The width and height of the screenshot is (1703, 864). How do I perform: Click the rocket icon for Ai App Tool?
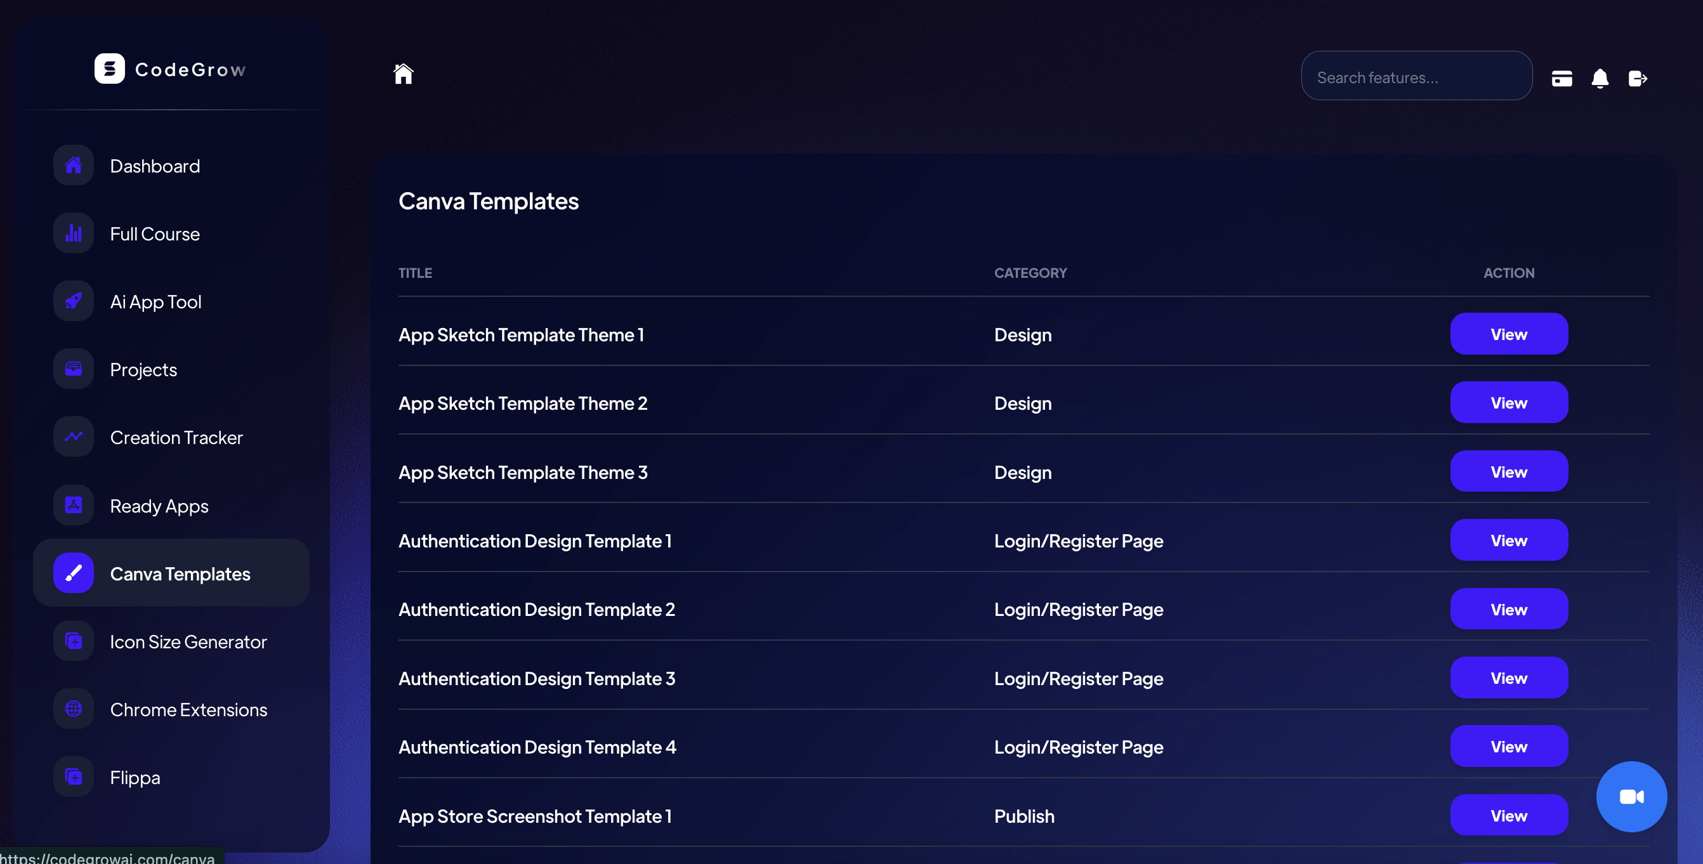(x=74, y=301)
